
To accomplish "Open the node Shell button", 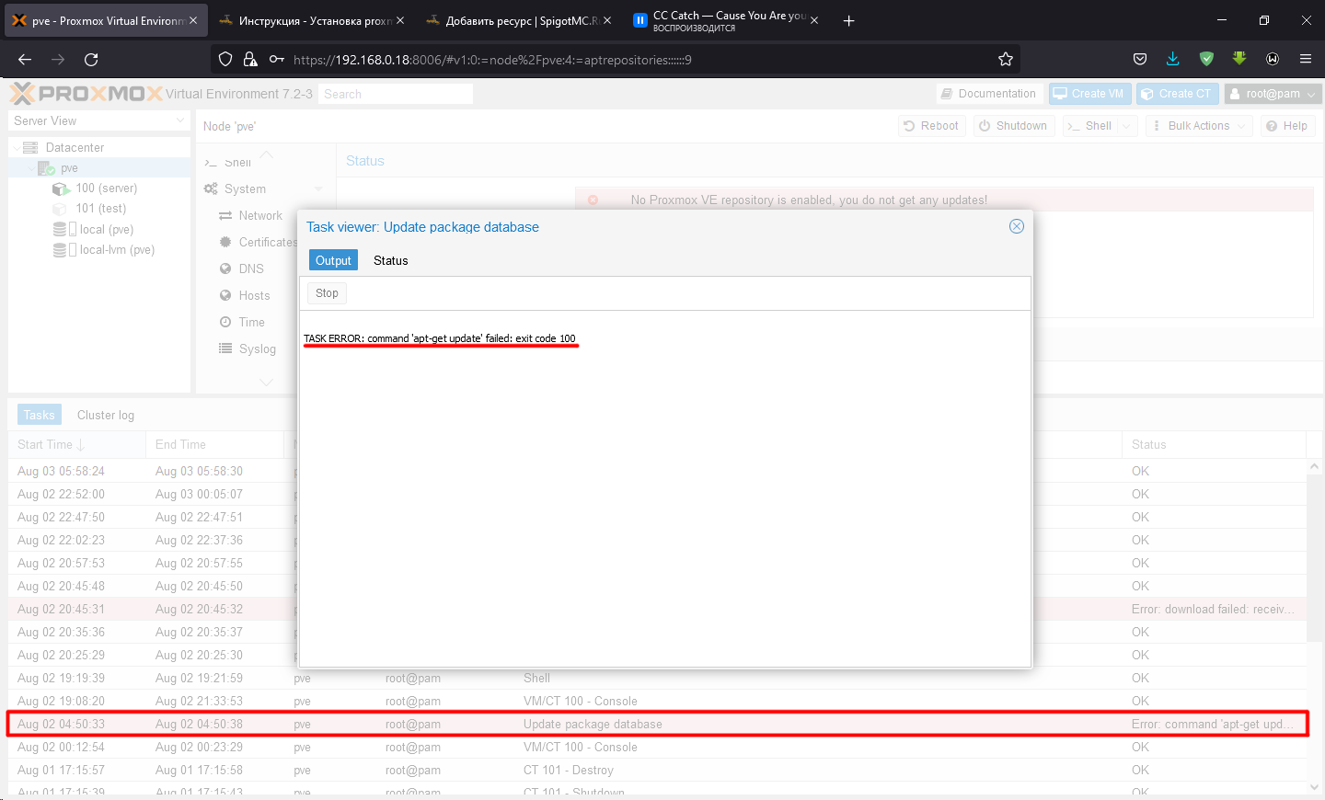I will (x=1089, y=126).
